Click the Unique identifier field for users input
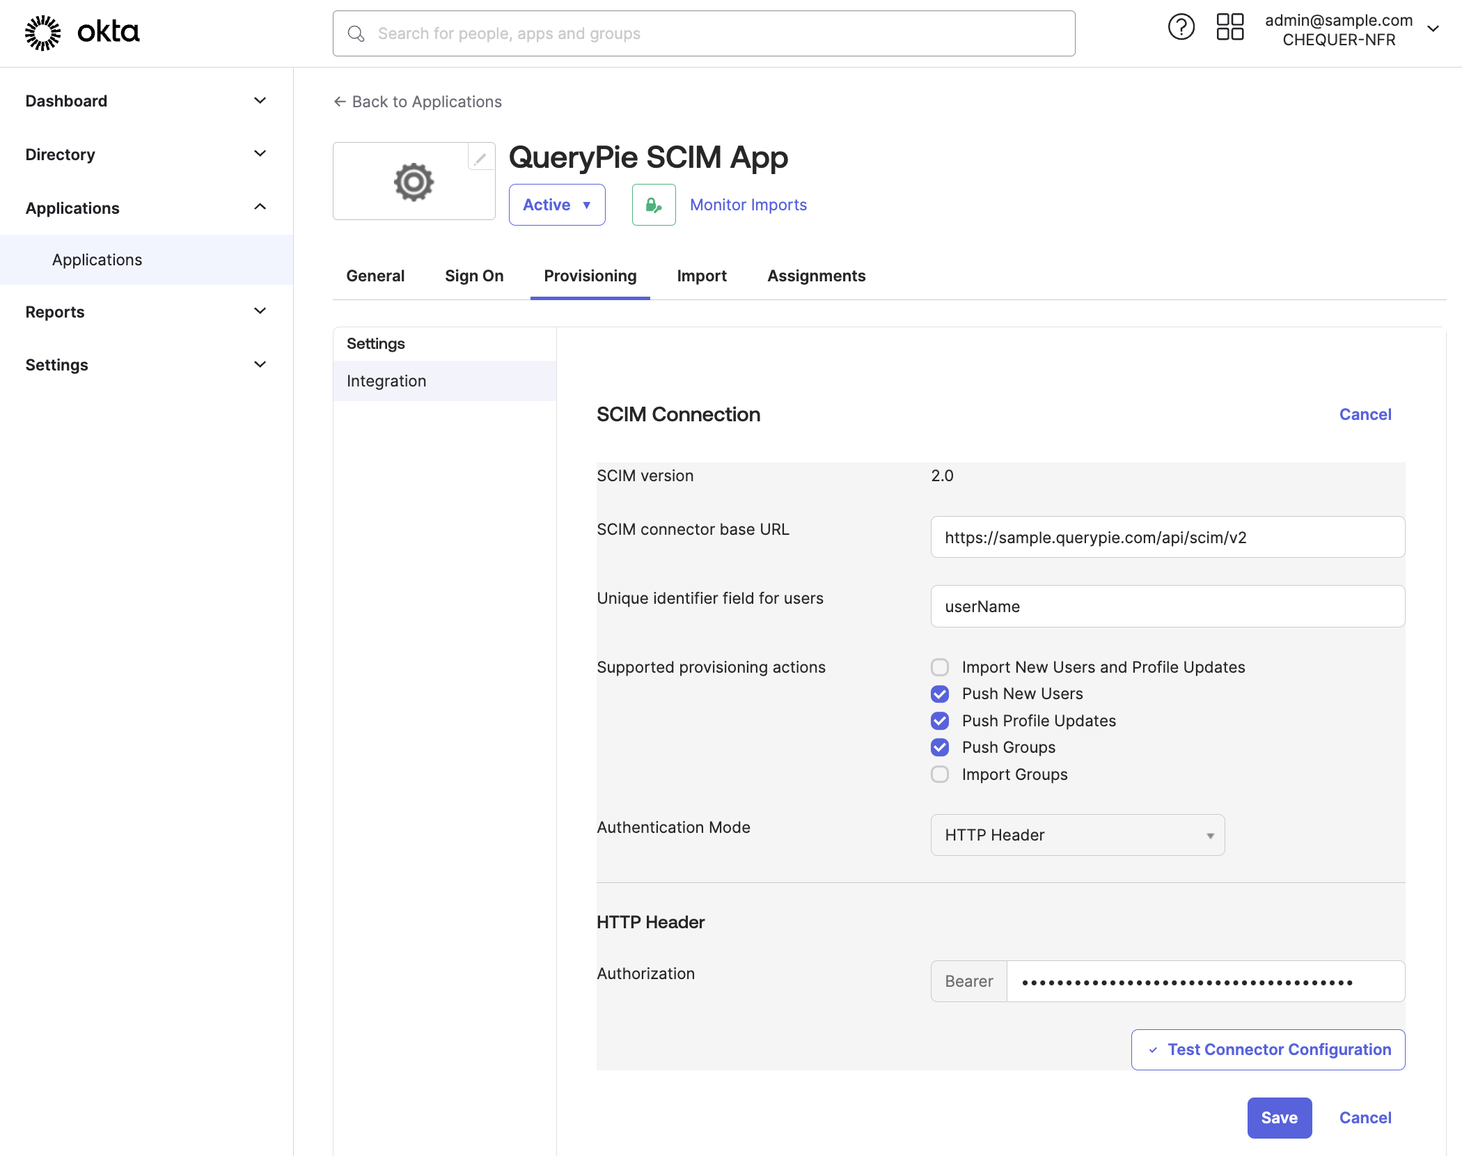The height and width of the screenshot is (1156, 1462). pyautogui.click(x=1168, y=607)
